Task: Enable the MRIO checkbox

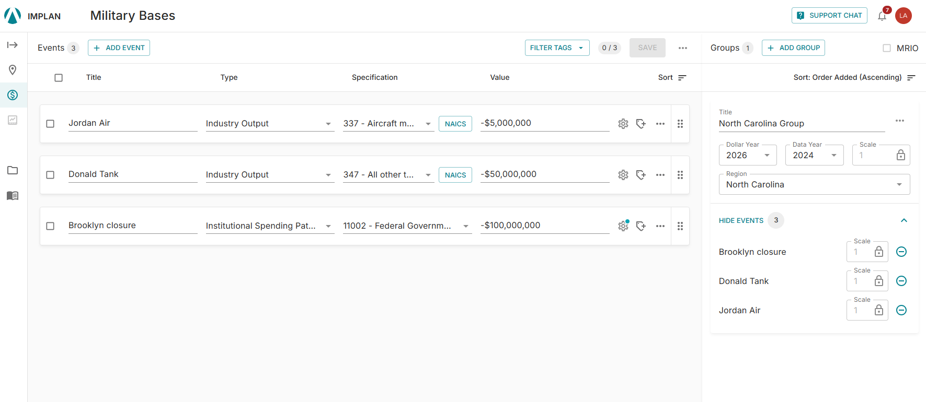Action: pos(887,48)
